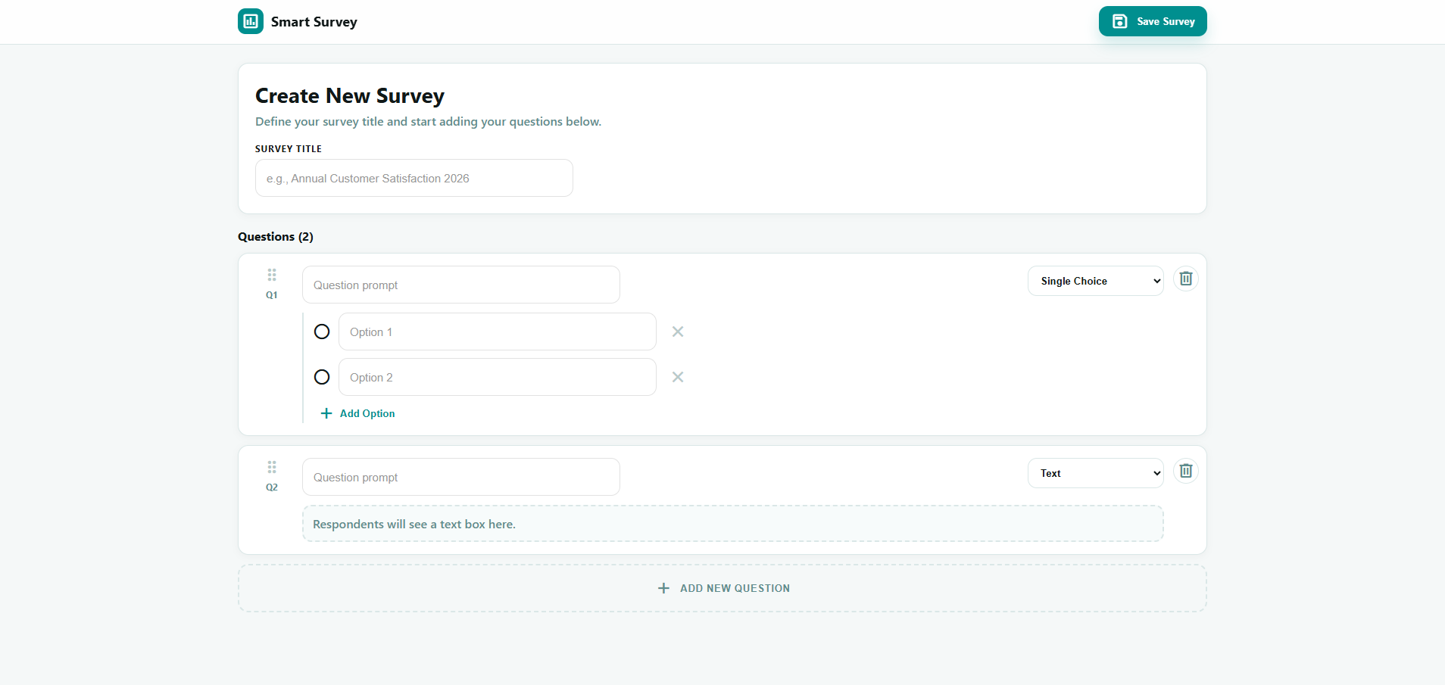Grab the Q2 drag handle icon

pos(272,467)
